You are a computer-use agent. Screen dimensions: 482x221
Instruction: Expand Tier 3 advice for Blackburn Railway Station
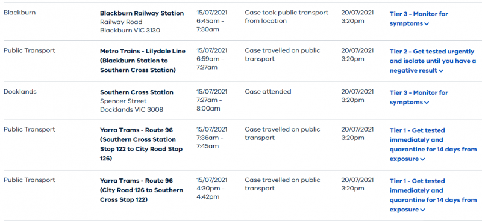pyautogui.click(x=419, y=19)
